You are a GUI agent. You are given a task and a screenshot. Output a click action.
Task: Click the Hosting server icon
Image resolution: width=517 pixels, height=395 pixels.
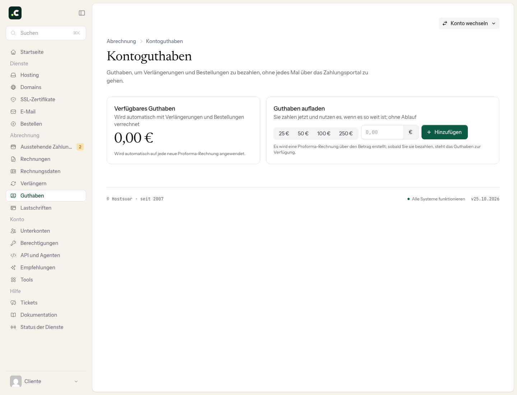[x=13, y=75]
